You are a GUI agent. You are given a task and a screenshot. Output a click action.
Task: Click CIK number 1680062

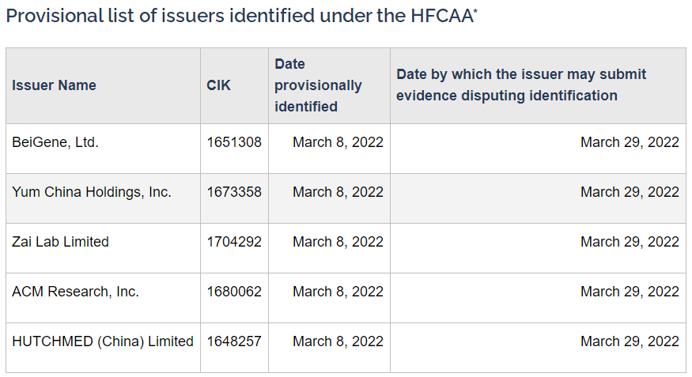(234, 292)
